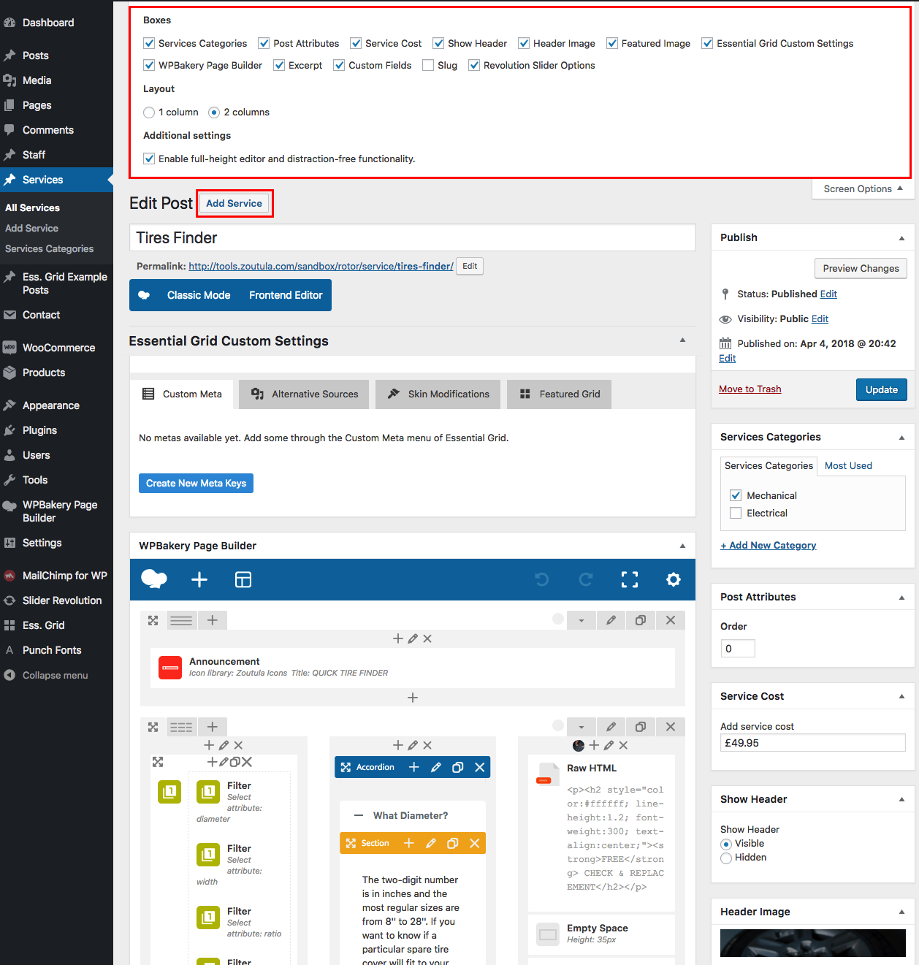Image resolution: width=919 pixels, height=965 pixels.
Task: Clone the Accordion element
Action: pyautogui.click(x=458, y=767)
